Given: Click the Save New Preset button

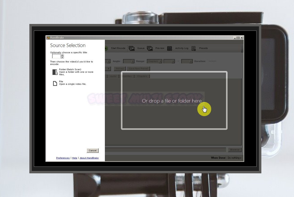Looking at the screenshot, I should point(138,69).
